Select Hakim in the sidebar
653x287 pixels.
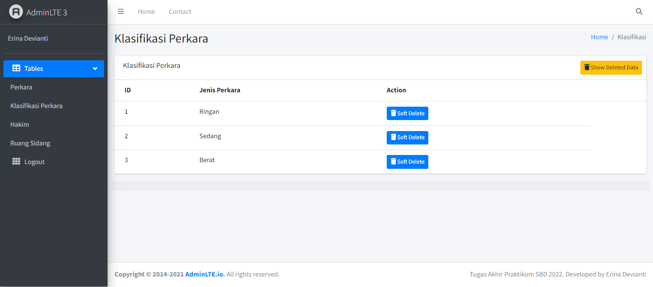(x=20, y=124)
